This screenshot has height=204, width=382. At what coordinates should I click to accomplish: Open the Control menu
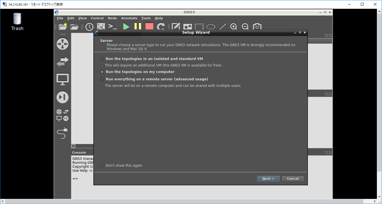[x=97, y=18]
